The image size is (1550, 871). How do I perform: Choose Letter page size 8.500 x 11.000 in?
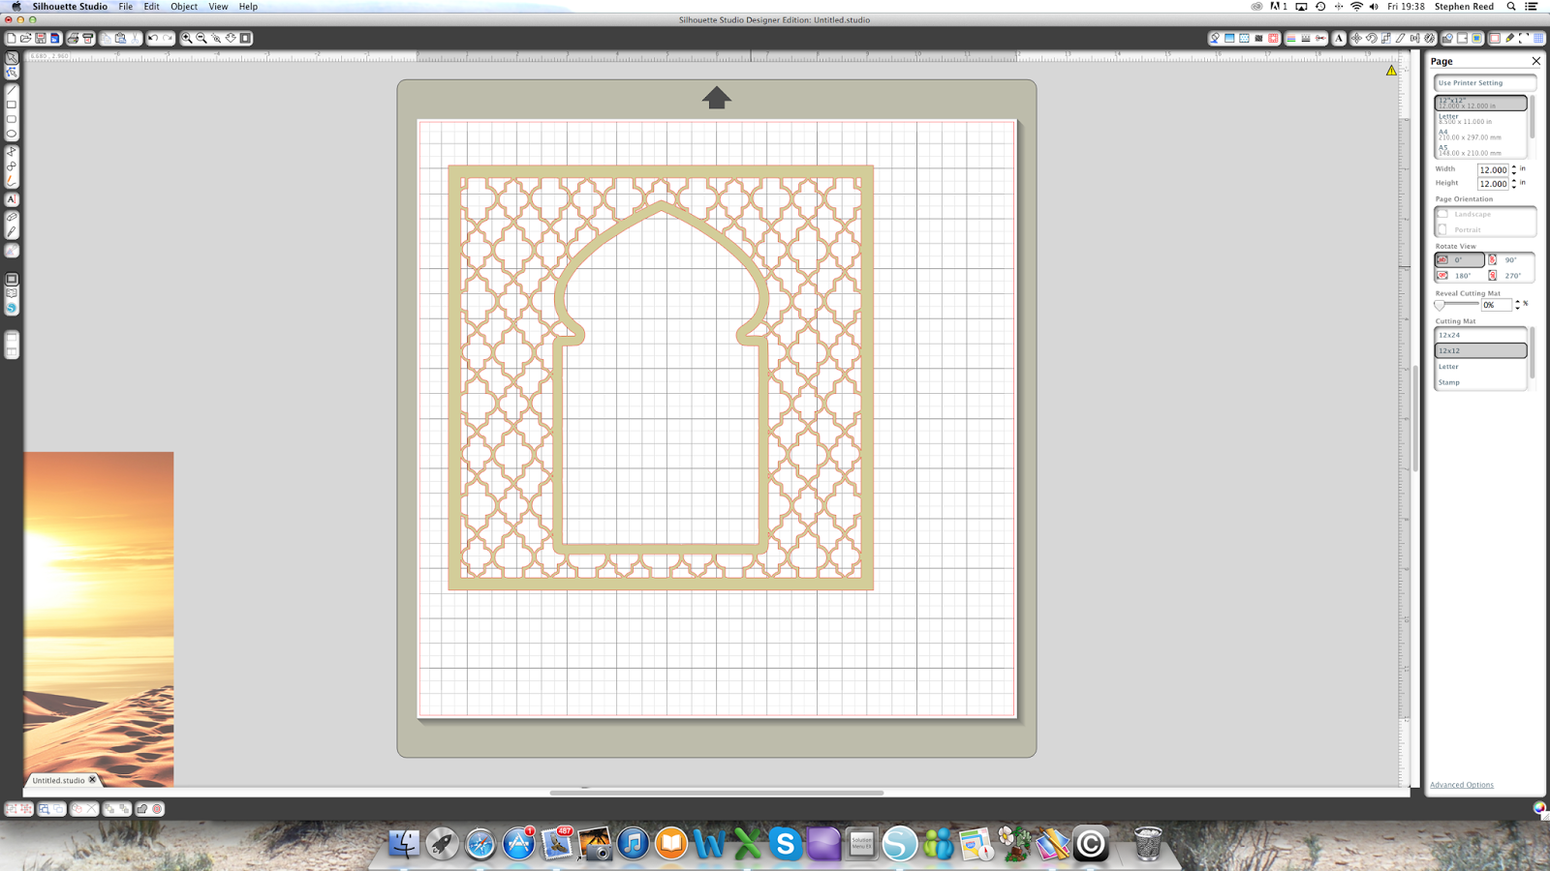[x=1480, y=119]
